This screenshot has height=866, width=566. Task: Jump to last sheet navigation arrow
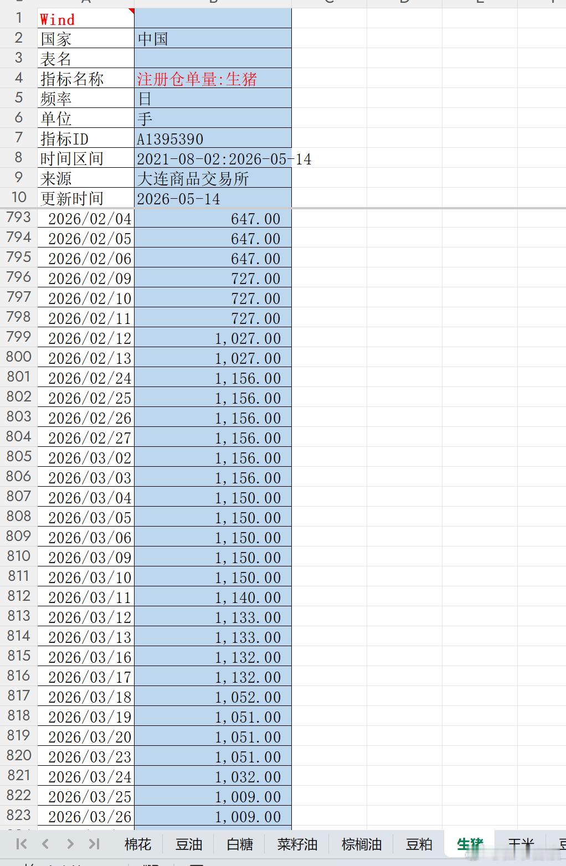pyautogui.click(x=94, y=844)
